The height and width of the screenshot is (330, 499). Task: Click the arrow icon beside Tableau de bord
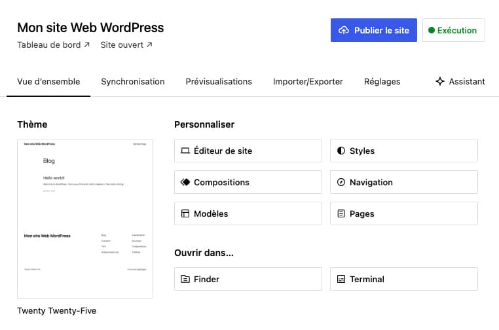[x=86, y=45]
